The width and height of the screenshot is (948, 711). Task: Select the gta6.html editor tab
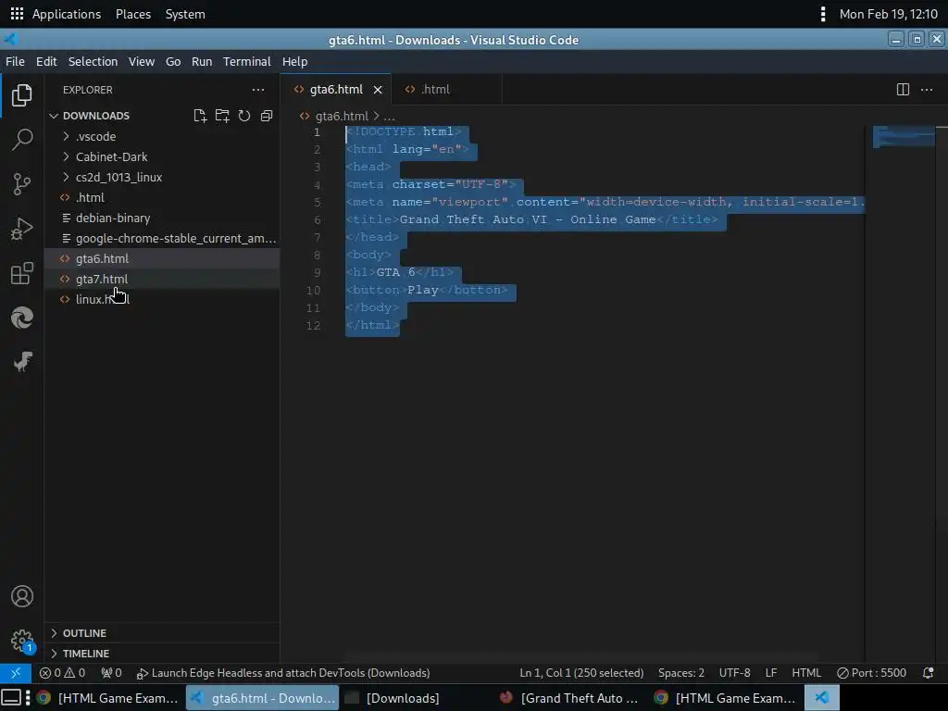coord(335,90)
